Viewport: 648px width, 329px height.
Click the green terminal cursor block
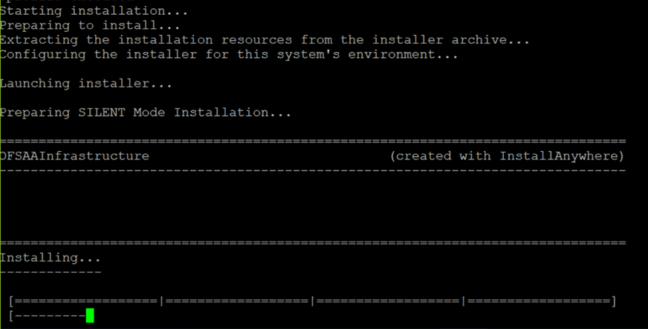coord(90,316)
